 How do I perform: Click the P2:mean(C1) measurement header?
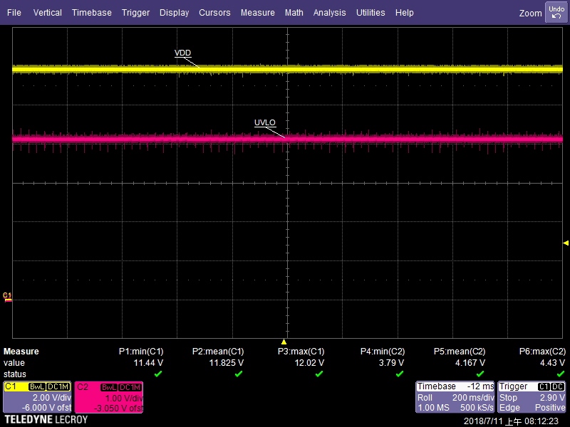[218, 352]
